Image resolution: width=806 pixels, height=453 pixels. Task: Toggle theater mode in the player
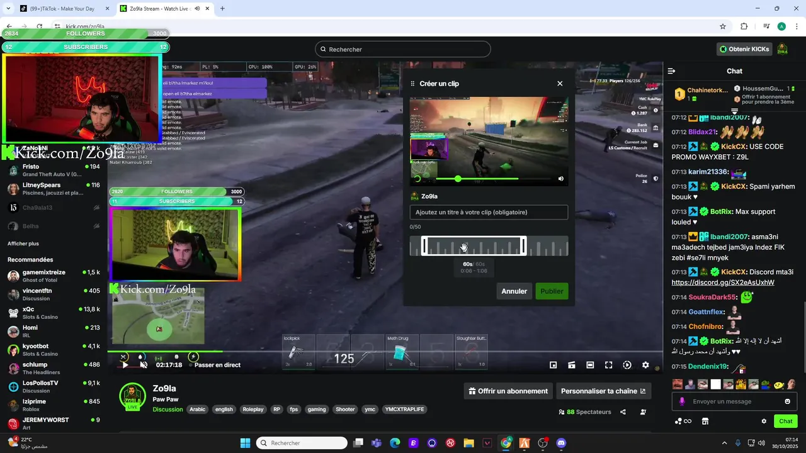(x=590, y=365)
